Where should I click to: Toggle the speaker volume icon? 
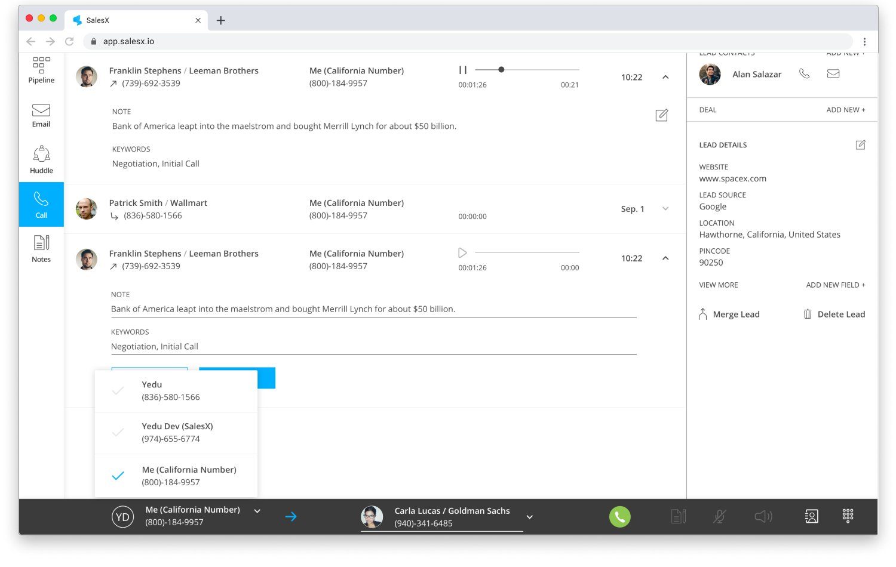763,516
